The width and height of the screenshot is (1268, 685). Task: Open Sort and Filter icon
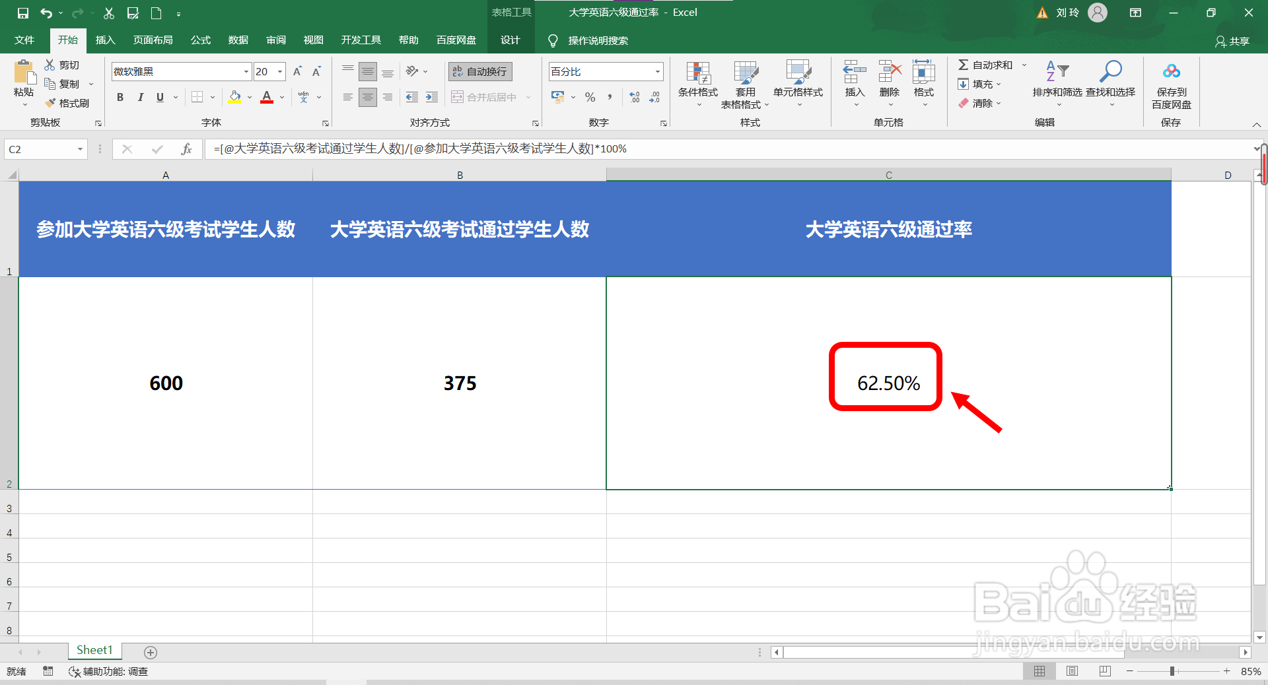pos(1057,71)
